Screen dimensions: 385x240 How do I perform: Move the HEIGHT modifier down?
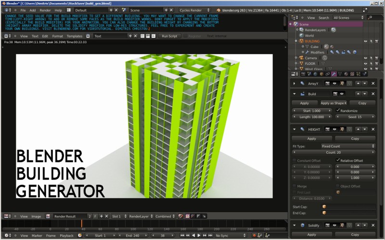(365, 129)
